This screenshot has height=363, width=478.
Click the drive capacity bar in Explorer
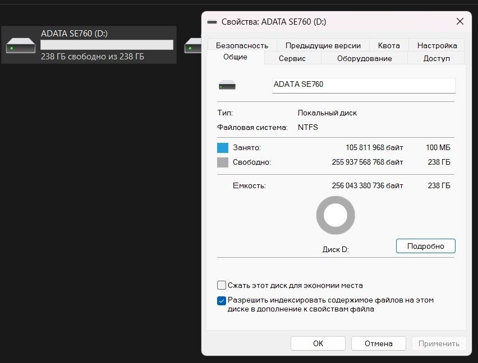point(107,45)
